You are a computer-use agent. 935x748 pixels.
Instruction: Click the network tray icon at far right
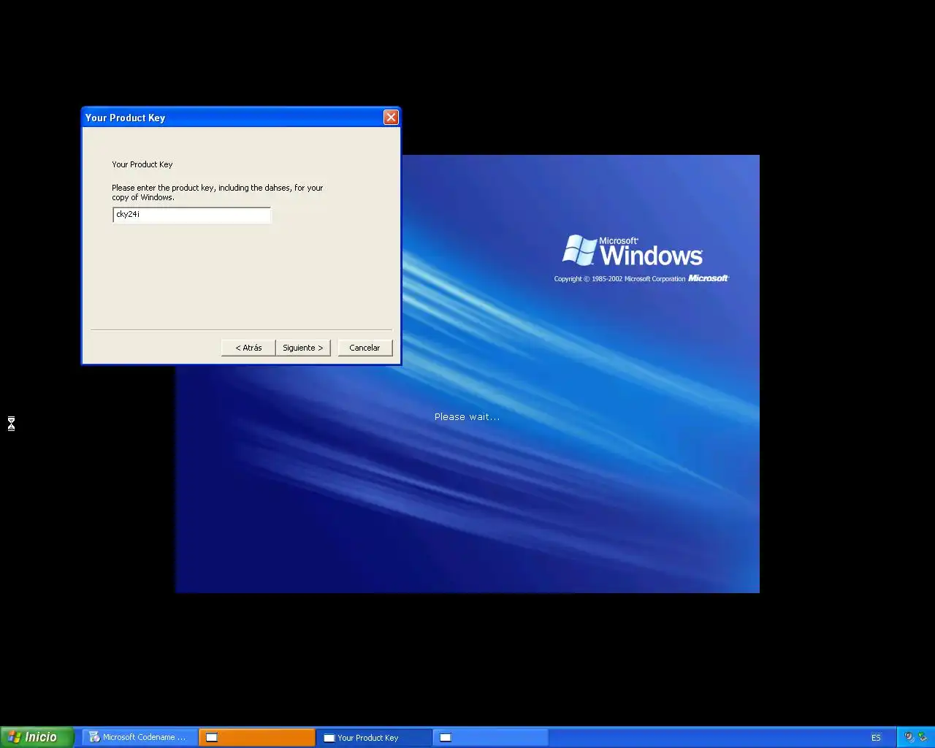click(922, 737)
